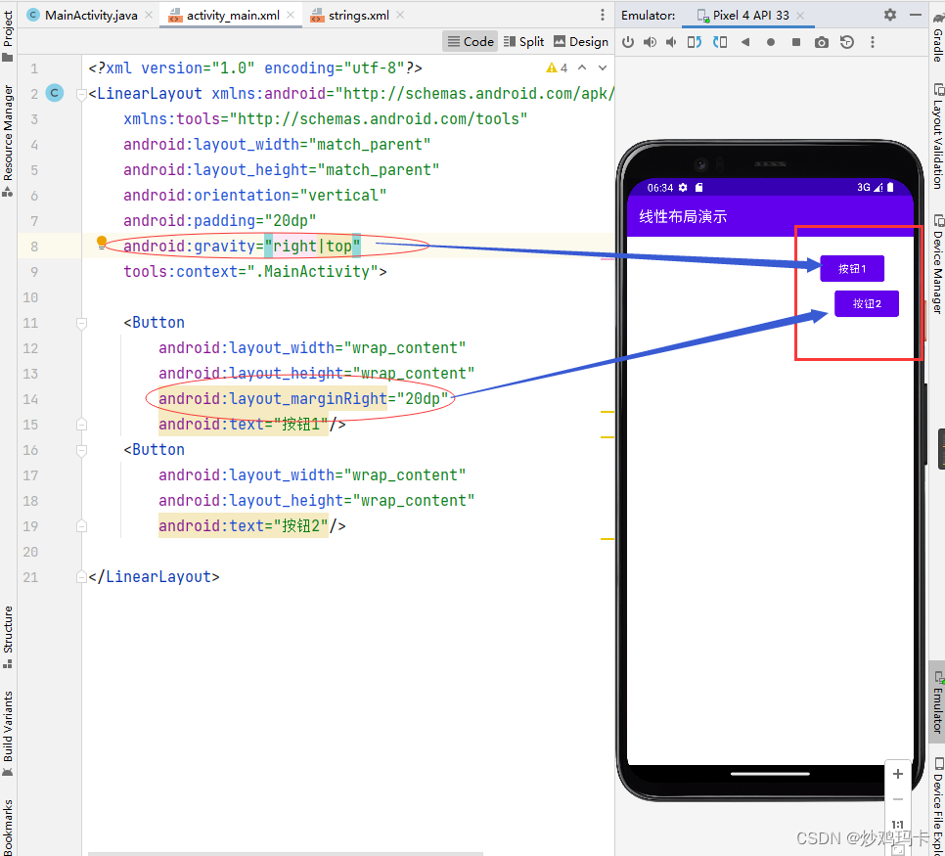The height and width of the screenshot is (856, 945).
Task: Click the warning indicator showing 4 problems
Action: [x=557, y=68]
